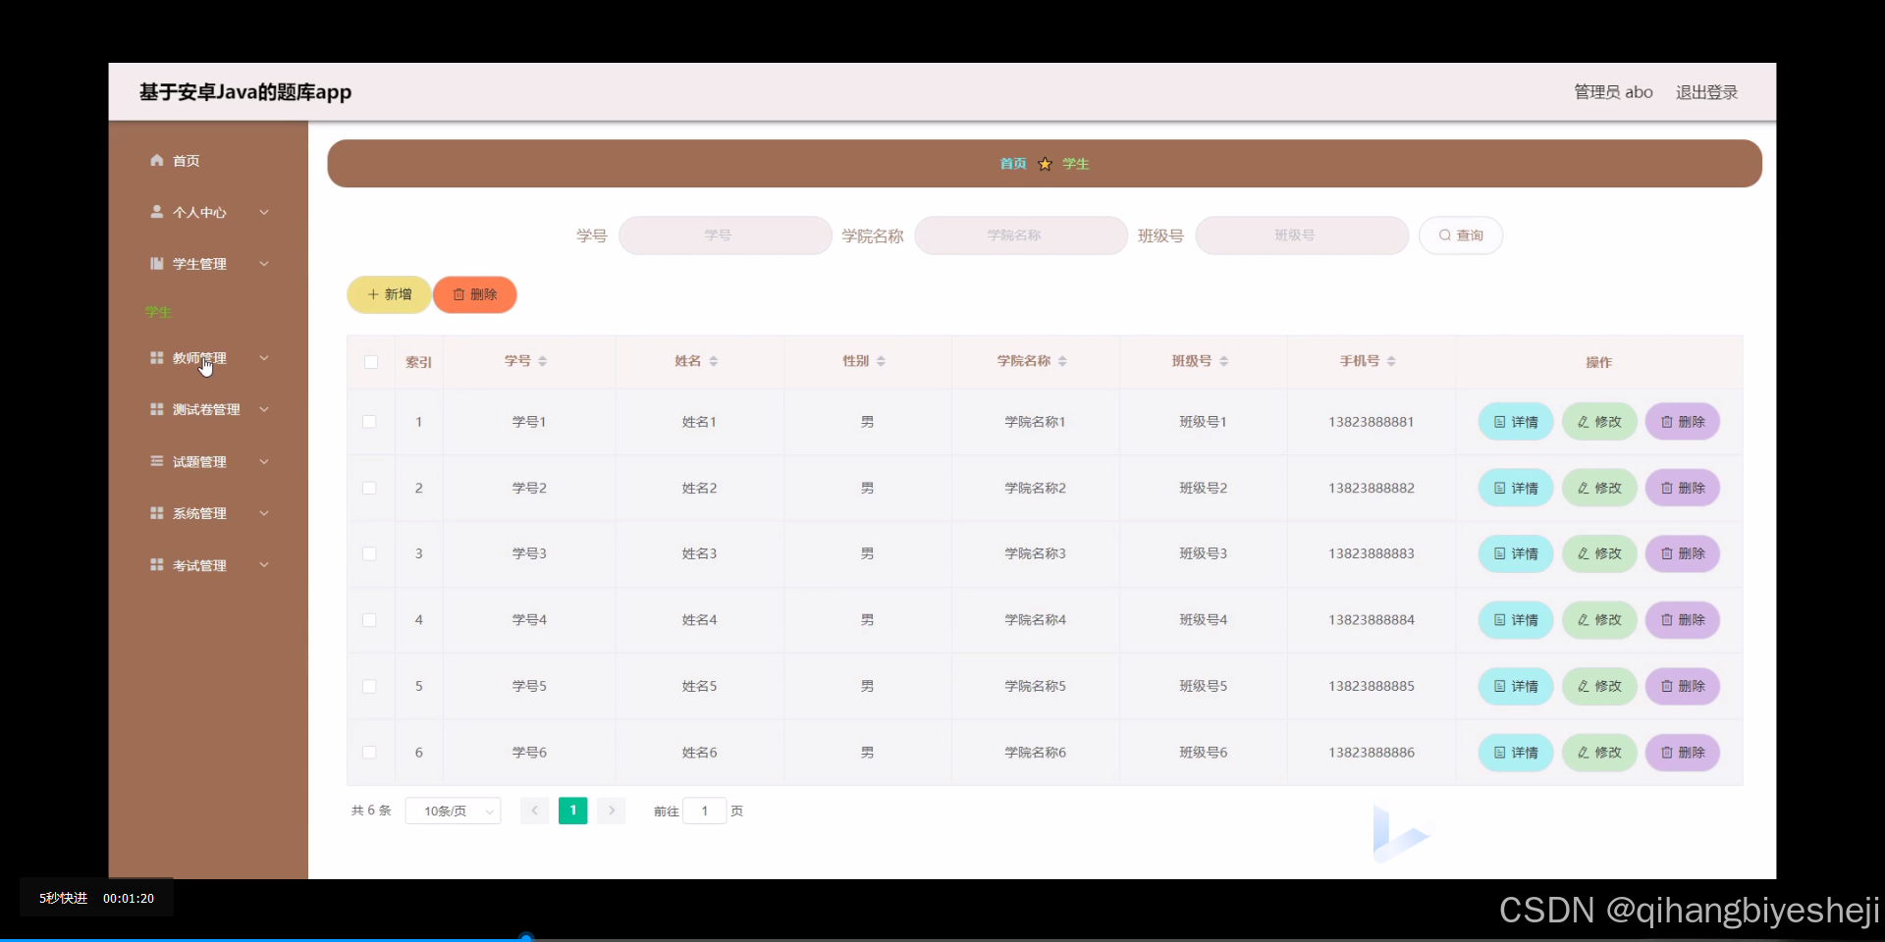Click the 个人中心 user icon
The height and width of the screenshot is (942, 1885).
point(156,211)
